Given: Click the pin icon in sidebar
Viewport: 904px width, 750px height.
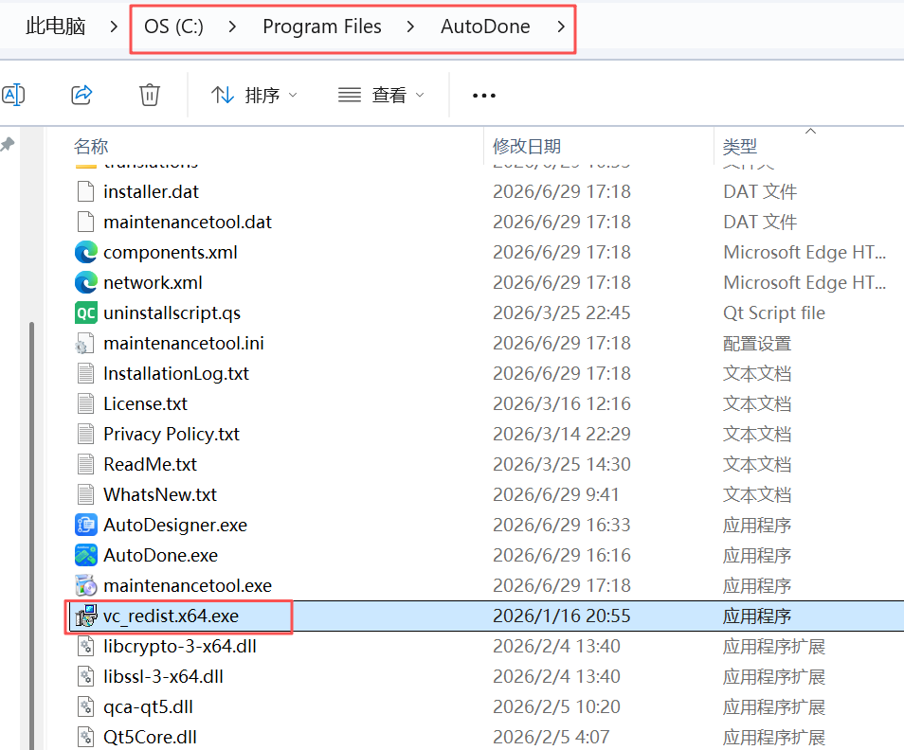Looking at the screenshot, I should click(x=8, y=145).
